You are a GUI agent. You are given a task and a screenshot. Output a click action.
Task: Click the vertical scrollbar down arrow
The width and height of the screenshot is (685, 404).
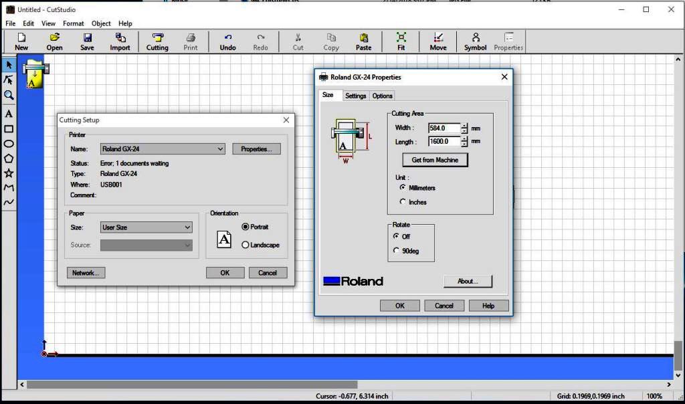(678, 375)
